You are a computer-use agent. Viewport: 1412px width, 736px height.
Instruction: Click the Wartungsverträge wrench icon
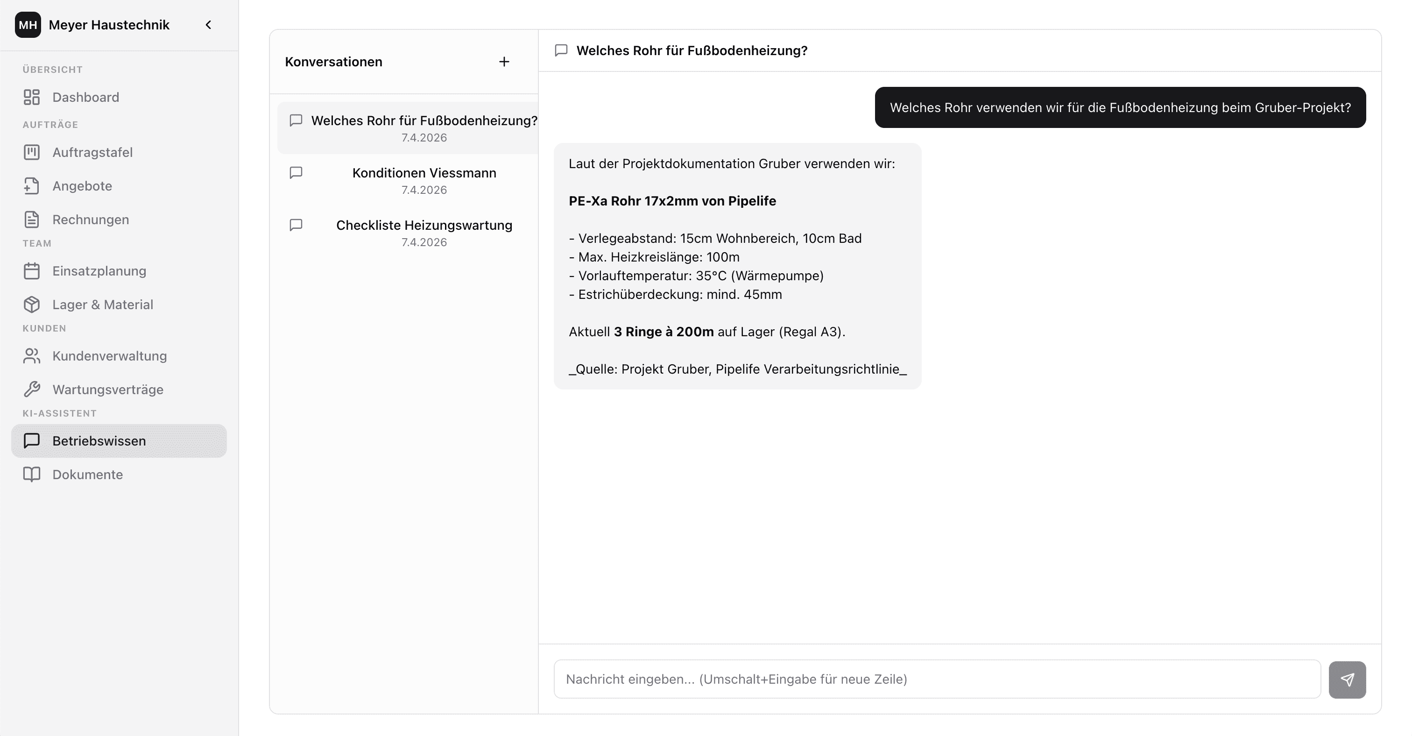pos(32,389)
